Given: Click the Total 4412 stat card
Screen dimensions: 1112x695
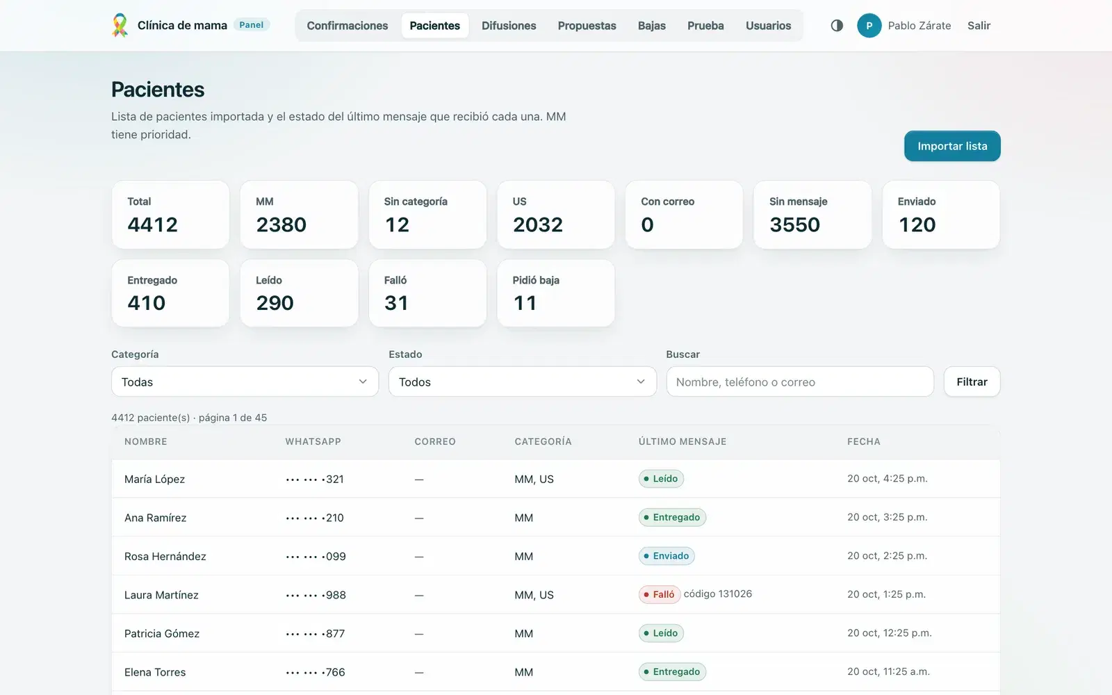Looking at the screenshot, I should [170, 215].
